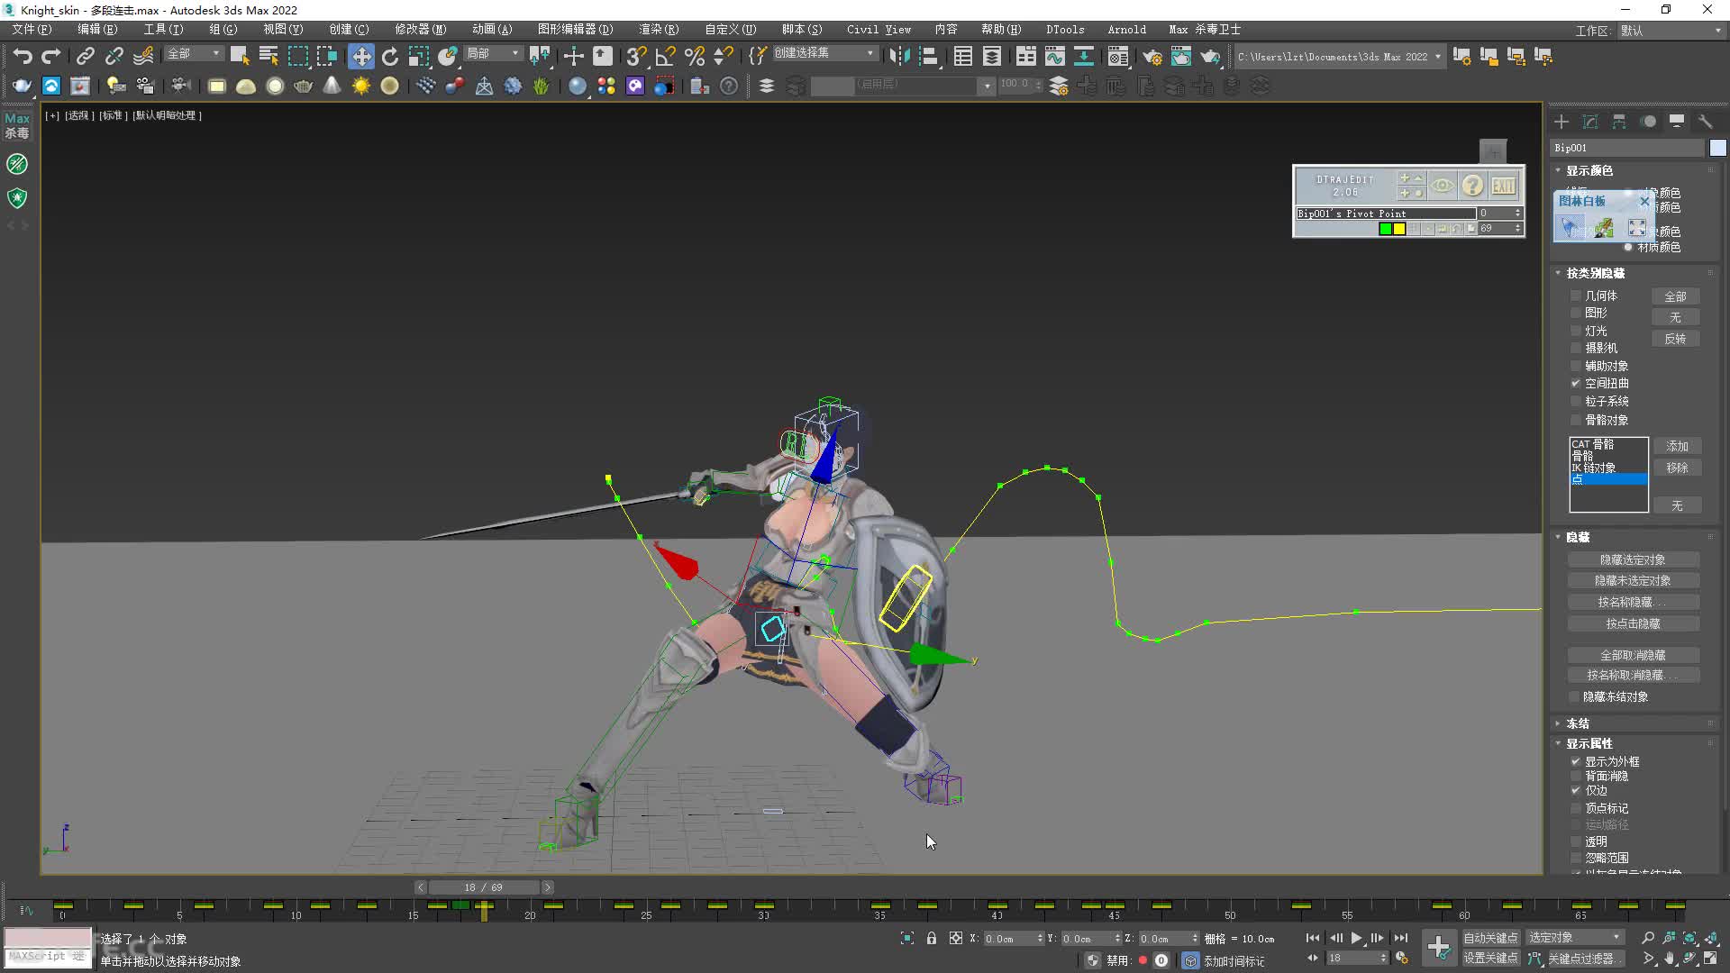1730x973 pixels.
Task: Open Mirror tool in main toolbar
Action: pyautogui.click(x=898, y=56)
